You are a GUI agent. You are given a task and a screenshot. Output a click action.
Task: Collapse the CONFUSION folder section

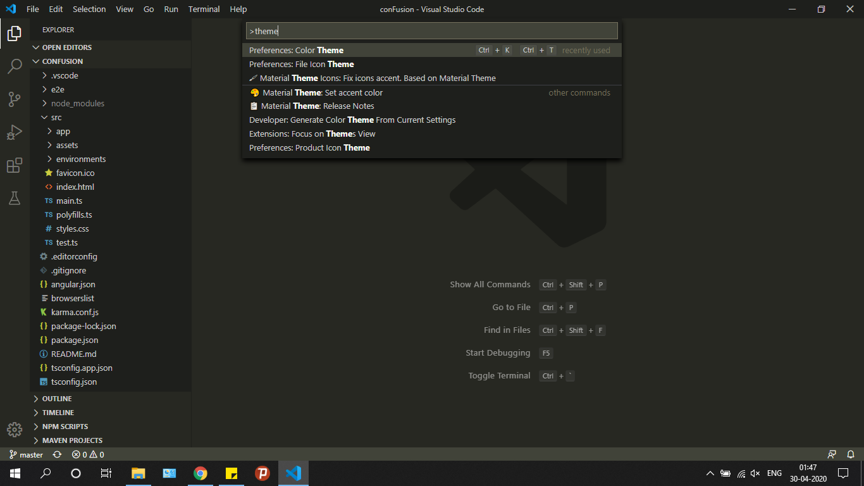[x=111, y=61]
